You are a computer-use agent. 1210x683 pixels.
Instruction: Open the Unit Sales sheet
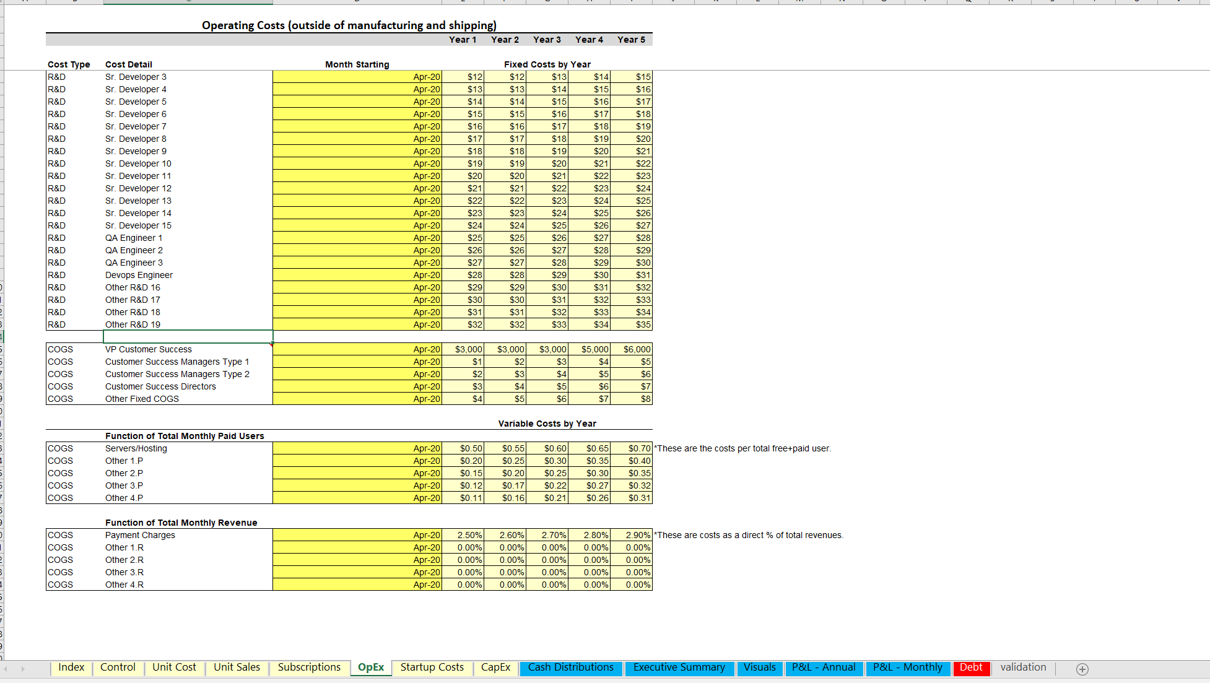click(237, 668)
